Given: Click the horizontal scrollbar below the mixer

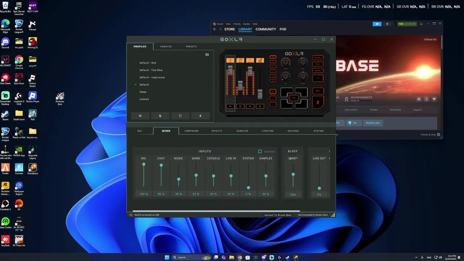Looking at the screenshot, I should 216,211.
